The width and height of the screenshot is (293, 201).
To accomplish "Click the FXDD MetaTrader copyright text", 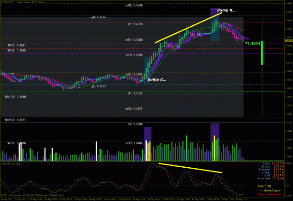I will [33, 195].
